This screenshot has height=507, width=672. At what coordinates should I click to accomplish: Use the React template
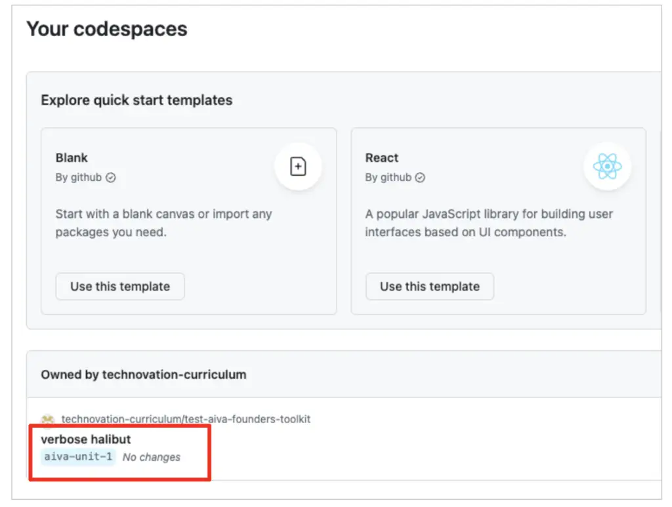[429, 287]
